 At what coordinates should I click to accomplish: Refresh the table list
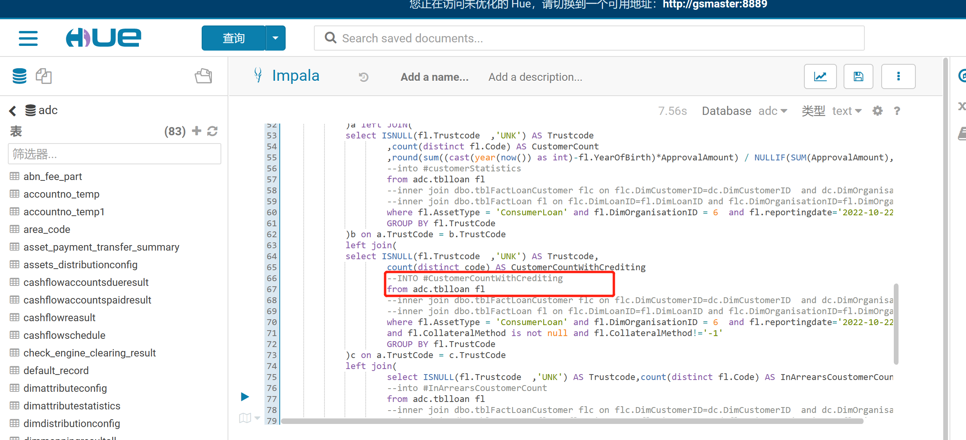pos(212,131)
